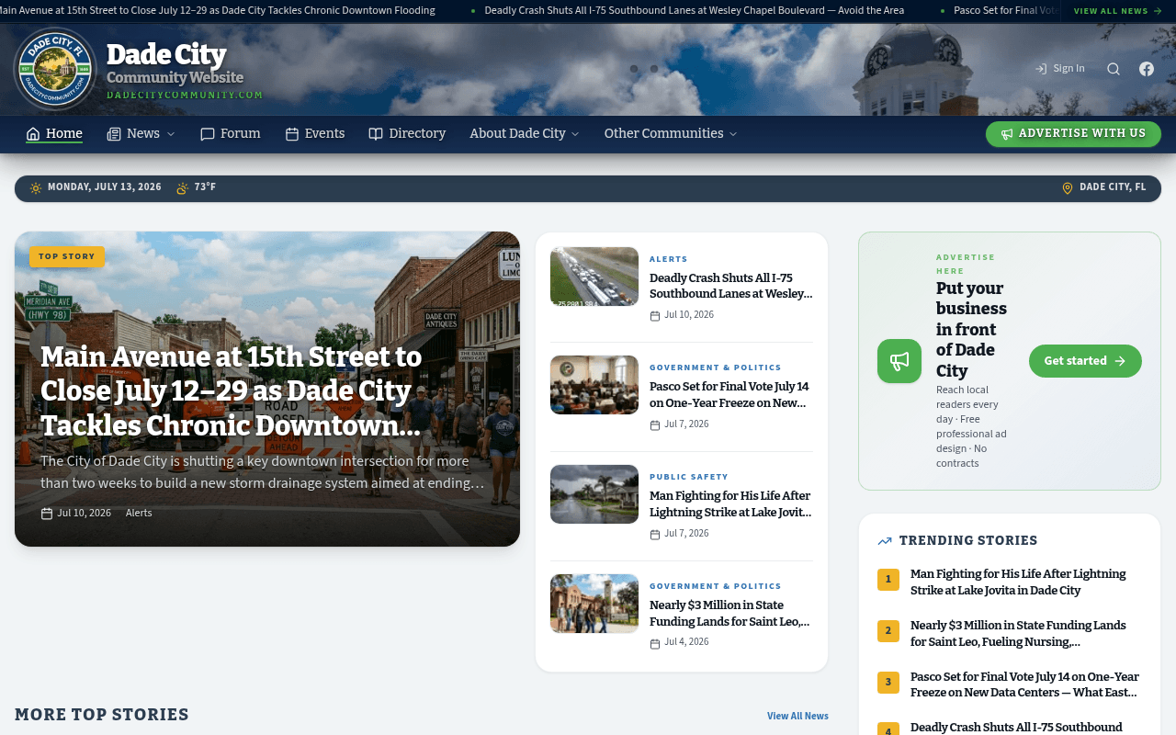Screen dimensions: 1176x735
Task: Open the lightning strike story thumbnail
Action: point(594,494)
